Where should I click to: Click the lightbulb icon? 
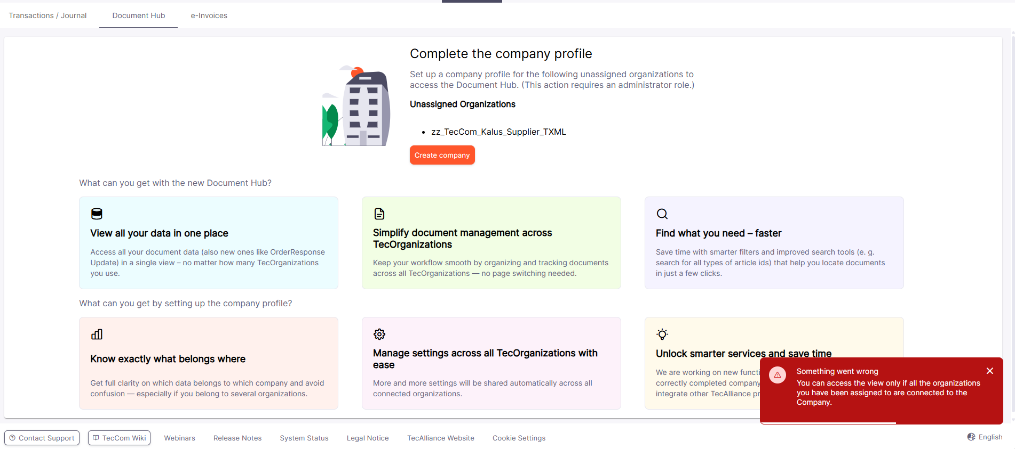pyautogui.click(x=662, y=334)
